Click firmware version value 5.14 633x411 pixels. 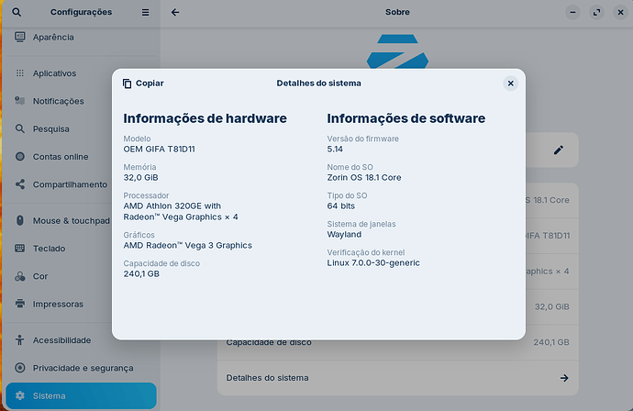coord(335,149)
